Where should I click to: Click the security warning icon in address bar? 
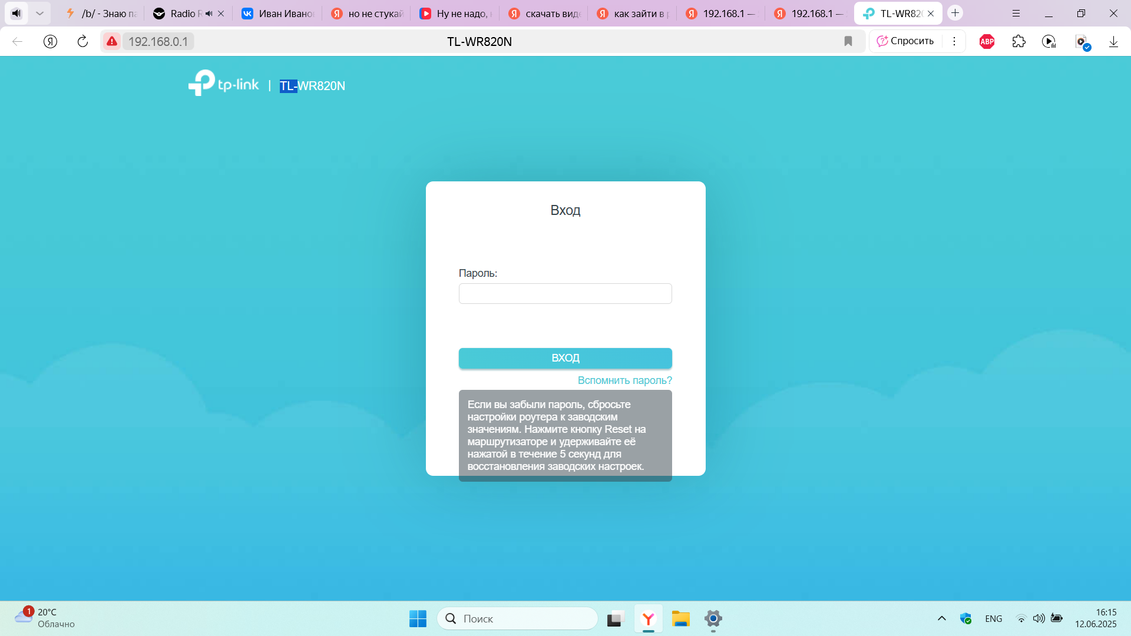[112, 41]
